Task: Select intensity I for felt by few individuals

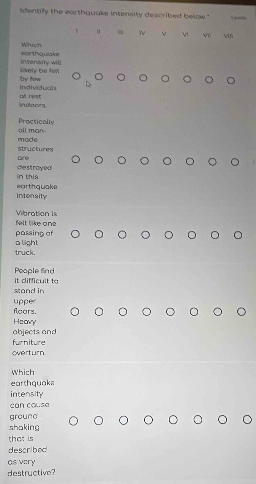Action: tap(77, 77)
